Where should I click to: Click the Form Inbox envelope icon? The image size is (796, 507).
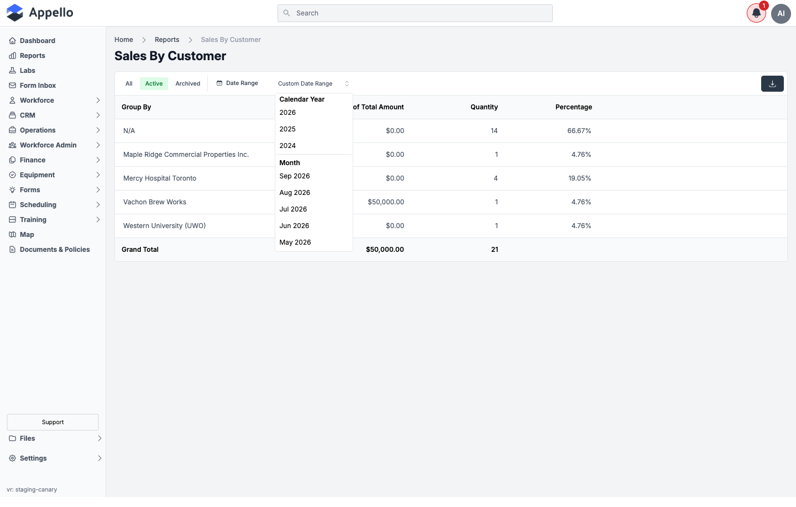12,86
